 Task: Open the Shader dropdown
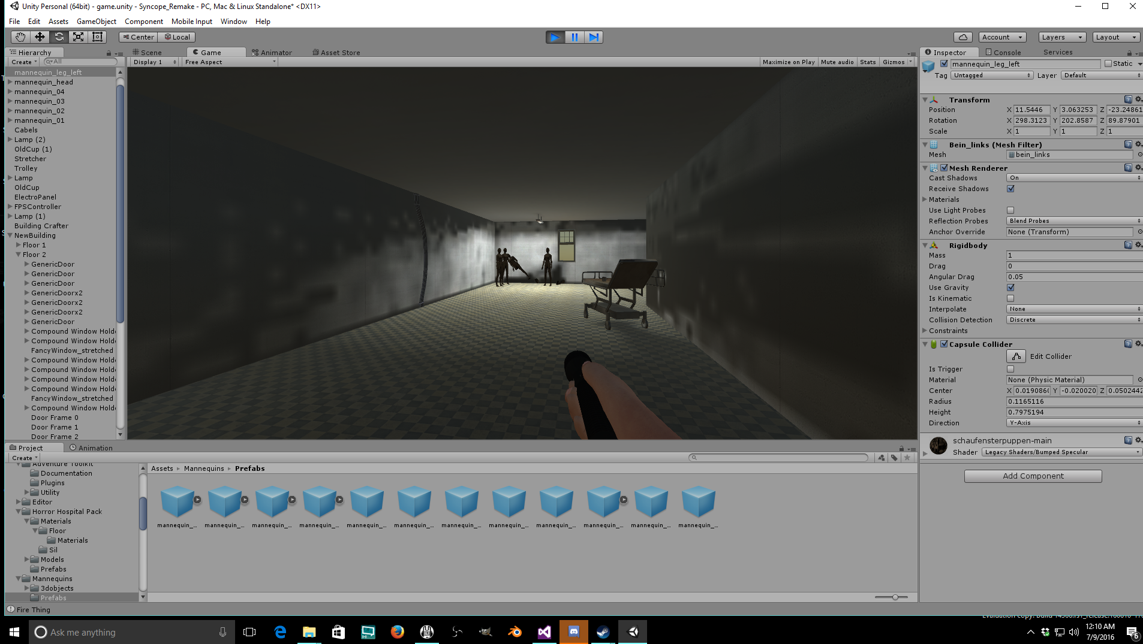coord(1061,452)
